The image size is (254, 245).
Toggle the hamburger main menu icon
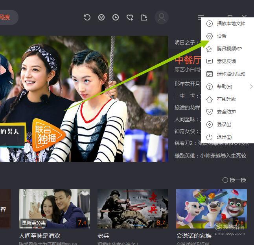(x=201, y=17)
